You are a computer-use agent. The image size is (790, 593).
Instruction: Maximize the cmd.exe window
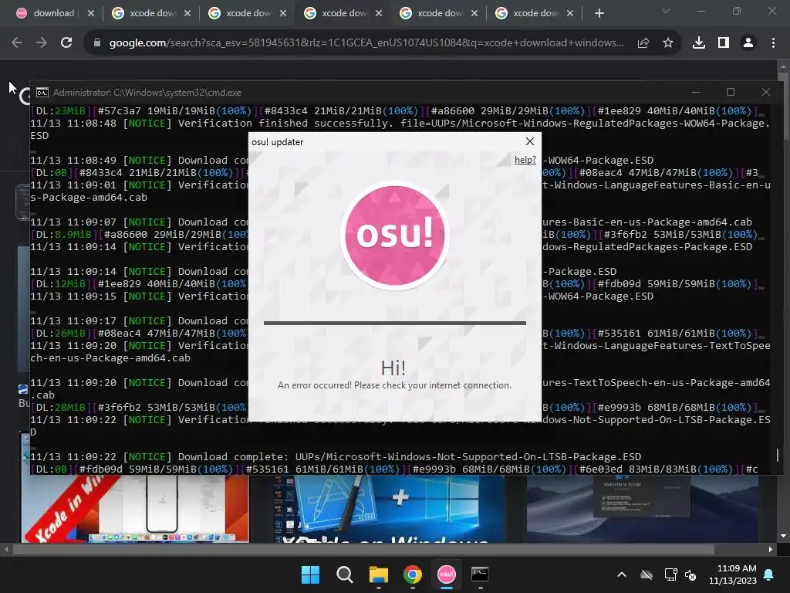731,92
